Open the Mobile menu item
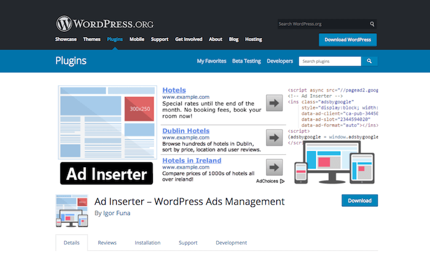Viewport: 430px width, 263px height. tap(137, 39)
